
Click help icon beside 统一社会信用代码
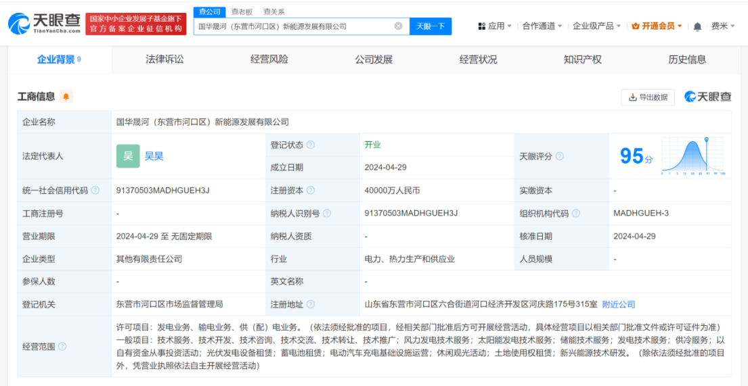point(95,191)
